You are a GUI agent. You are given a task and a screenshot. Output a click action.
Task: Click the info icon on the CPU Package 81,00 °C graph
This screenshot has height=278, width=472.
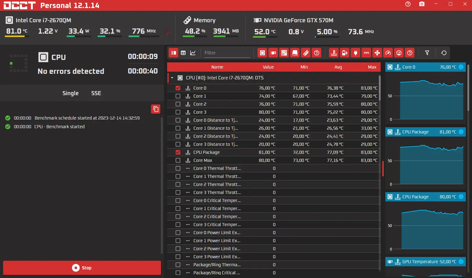461,132
